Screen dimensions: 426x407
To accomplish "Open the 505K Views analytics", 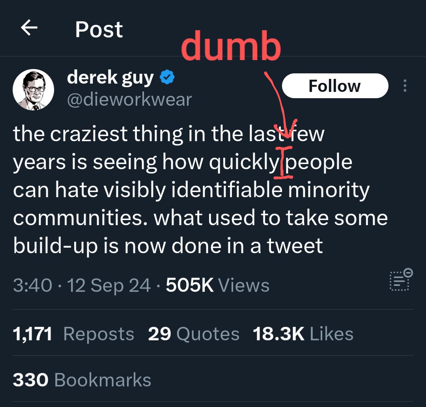I will [217, 286].
